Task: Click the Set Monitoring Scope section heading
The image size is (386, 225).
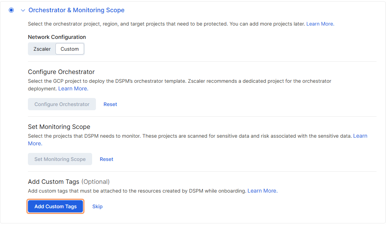Action: pyautogui.click(x=59, y=127)
